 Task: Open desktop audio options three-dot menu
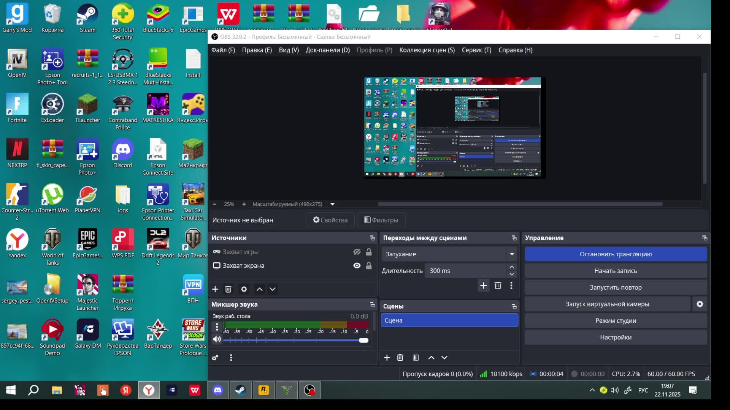tap(217, 326)
